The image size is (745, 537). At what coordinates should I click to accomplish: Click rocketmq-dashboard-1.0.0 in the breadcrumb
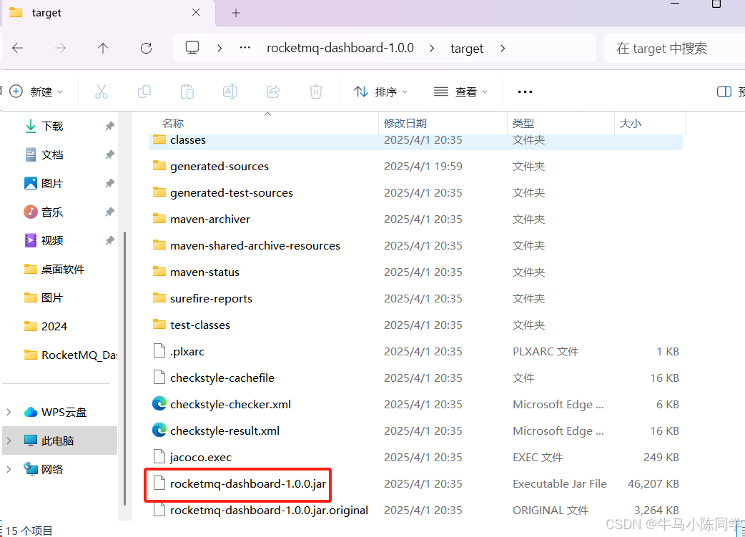click(x=340, y=48)
